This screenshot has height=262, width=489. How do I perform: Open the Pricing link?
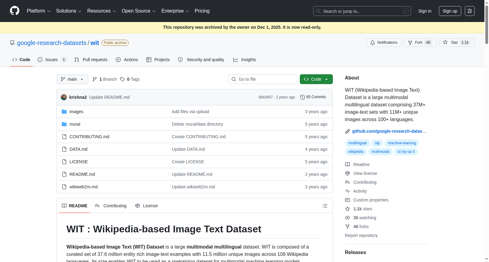click(202, 11)
